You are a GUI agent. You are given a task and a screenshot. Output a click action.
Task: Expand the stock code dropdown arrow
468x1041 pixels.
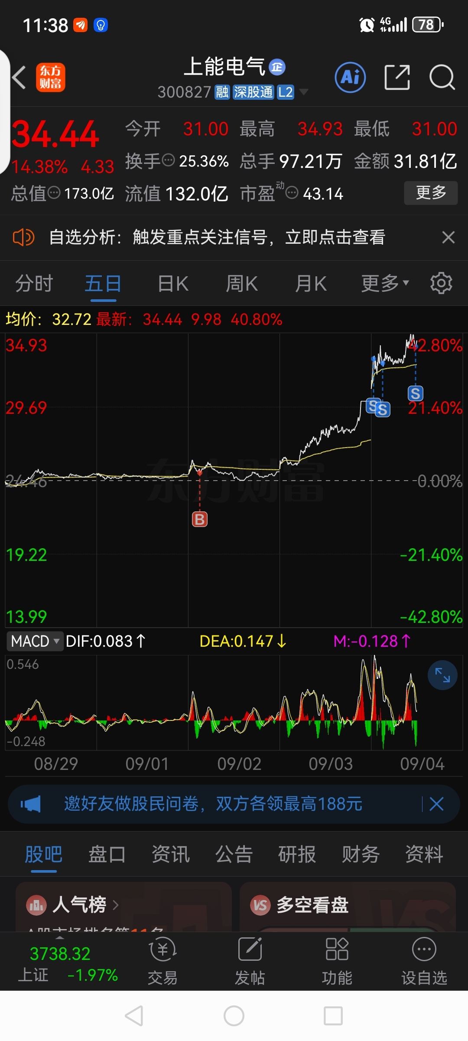click(304, 92)
